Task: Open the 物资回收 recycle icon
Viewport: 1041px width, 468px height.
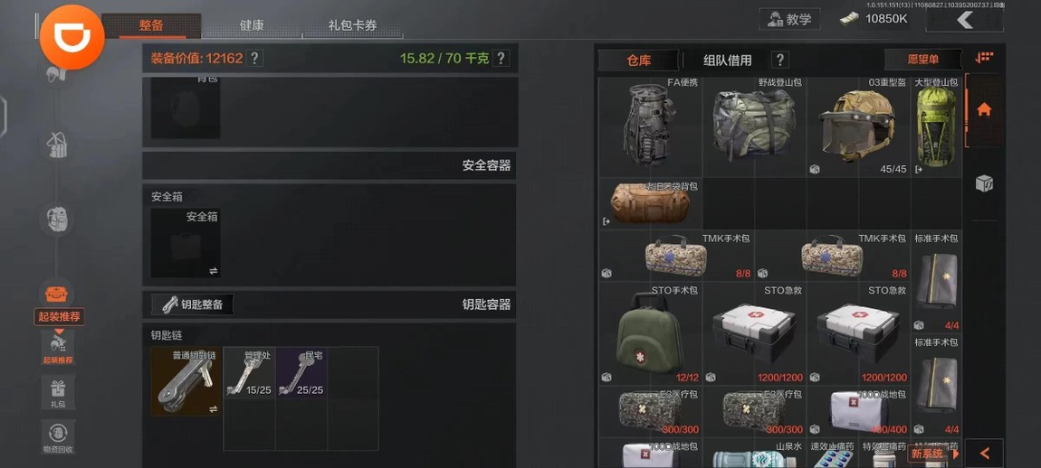Action: point(58,437)
